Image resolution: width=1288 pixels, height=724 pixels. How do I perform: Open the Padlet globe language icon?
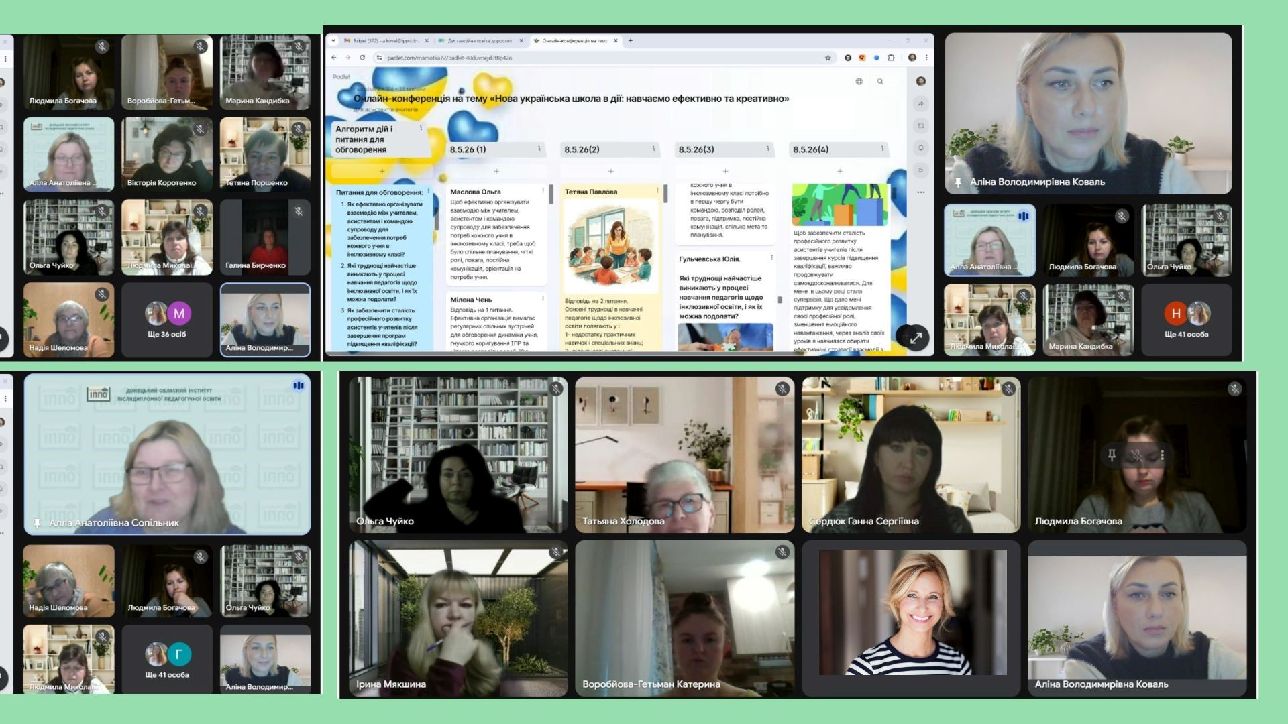[x=859, y=82]
